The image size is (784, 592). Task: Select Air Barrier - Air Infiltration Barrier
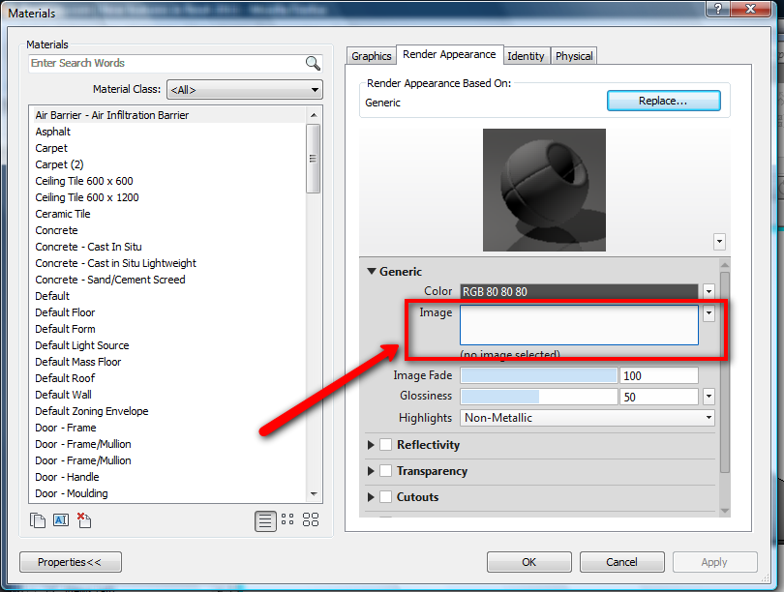point(112,115)
